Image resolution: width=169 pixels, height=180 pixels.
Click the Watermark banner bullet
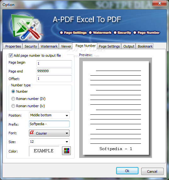pyautogui.click(x=90, y=32)
